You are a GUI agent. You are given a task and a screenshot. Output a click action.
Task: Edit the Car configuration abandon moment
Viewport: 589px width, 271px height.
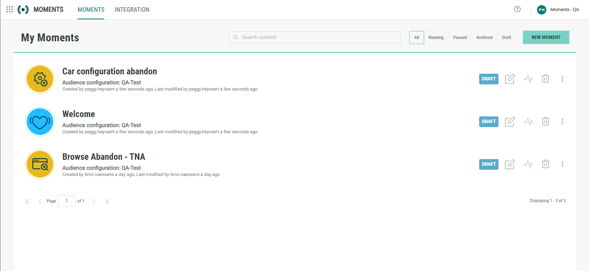tap(509, 79)
